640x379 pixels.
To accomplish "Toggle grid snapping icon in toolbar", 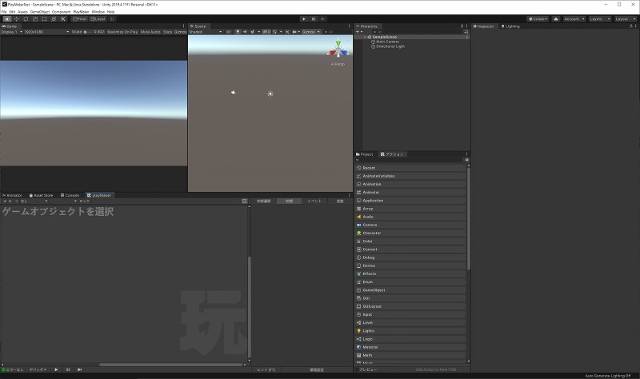I will coord(112,18).
